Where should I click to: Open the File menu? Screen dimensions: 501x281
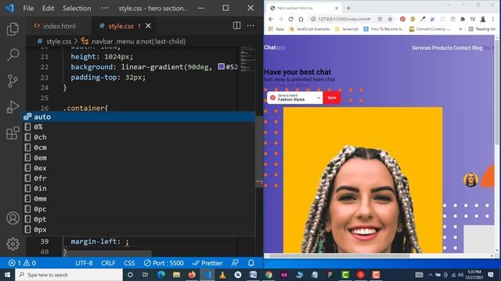pos(28,9)
